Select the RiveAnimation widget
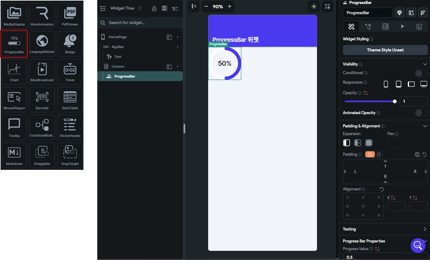 pyautogui.click(x=42, y=16)
